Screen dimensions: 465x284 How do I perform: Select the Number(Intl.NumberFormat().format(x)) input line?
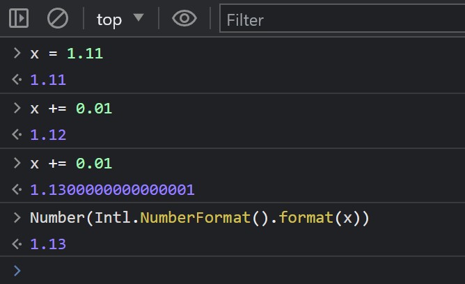pyautogui.click(x=200, y=218)
